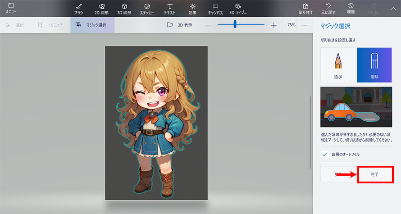Open the 3D ライブラリ tab
Screen dimensions: 401x214
click(238, 9)
